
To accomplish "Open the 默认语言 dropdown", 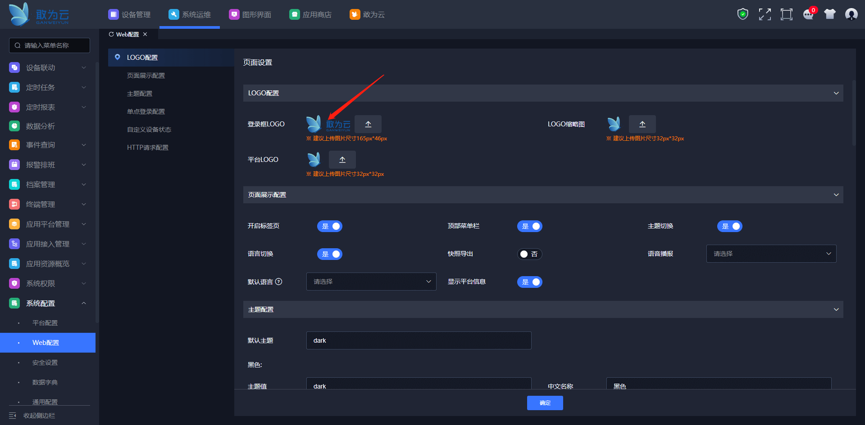I will coord(371,282).
